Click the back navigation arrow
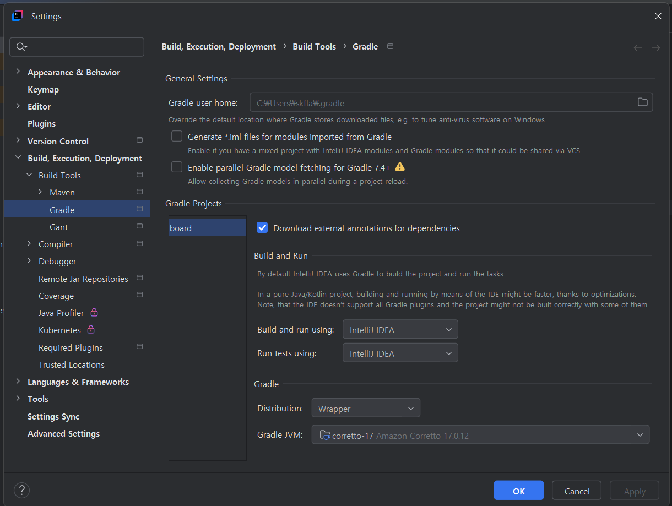 tap(638, 48)
